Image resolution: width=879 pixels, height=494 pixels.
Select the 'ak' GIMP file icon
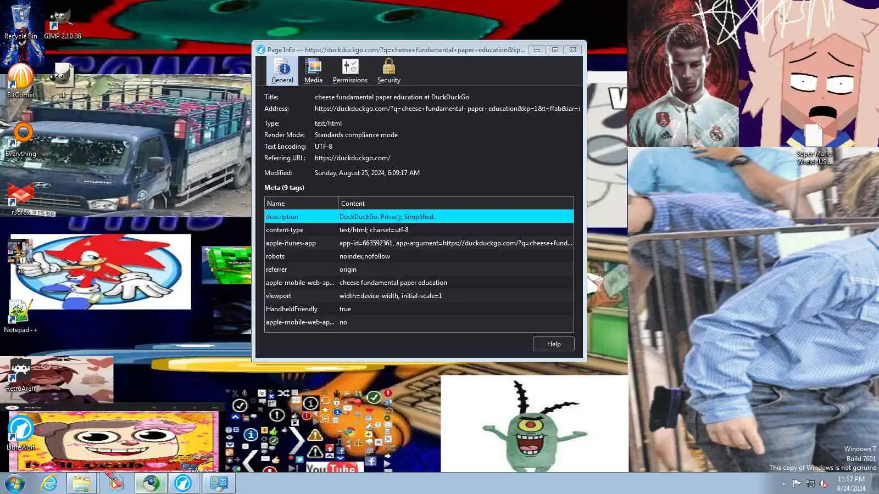click(62, 80)
